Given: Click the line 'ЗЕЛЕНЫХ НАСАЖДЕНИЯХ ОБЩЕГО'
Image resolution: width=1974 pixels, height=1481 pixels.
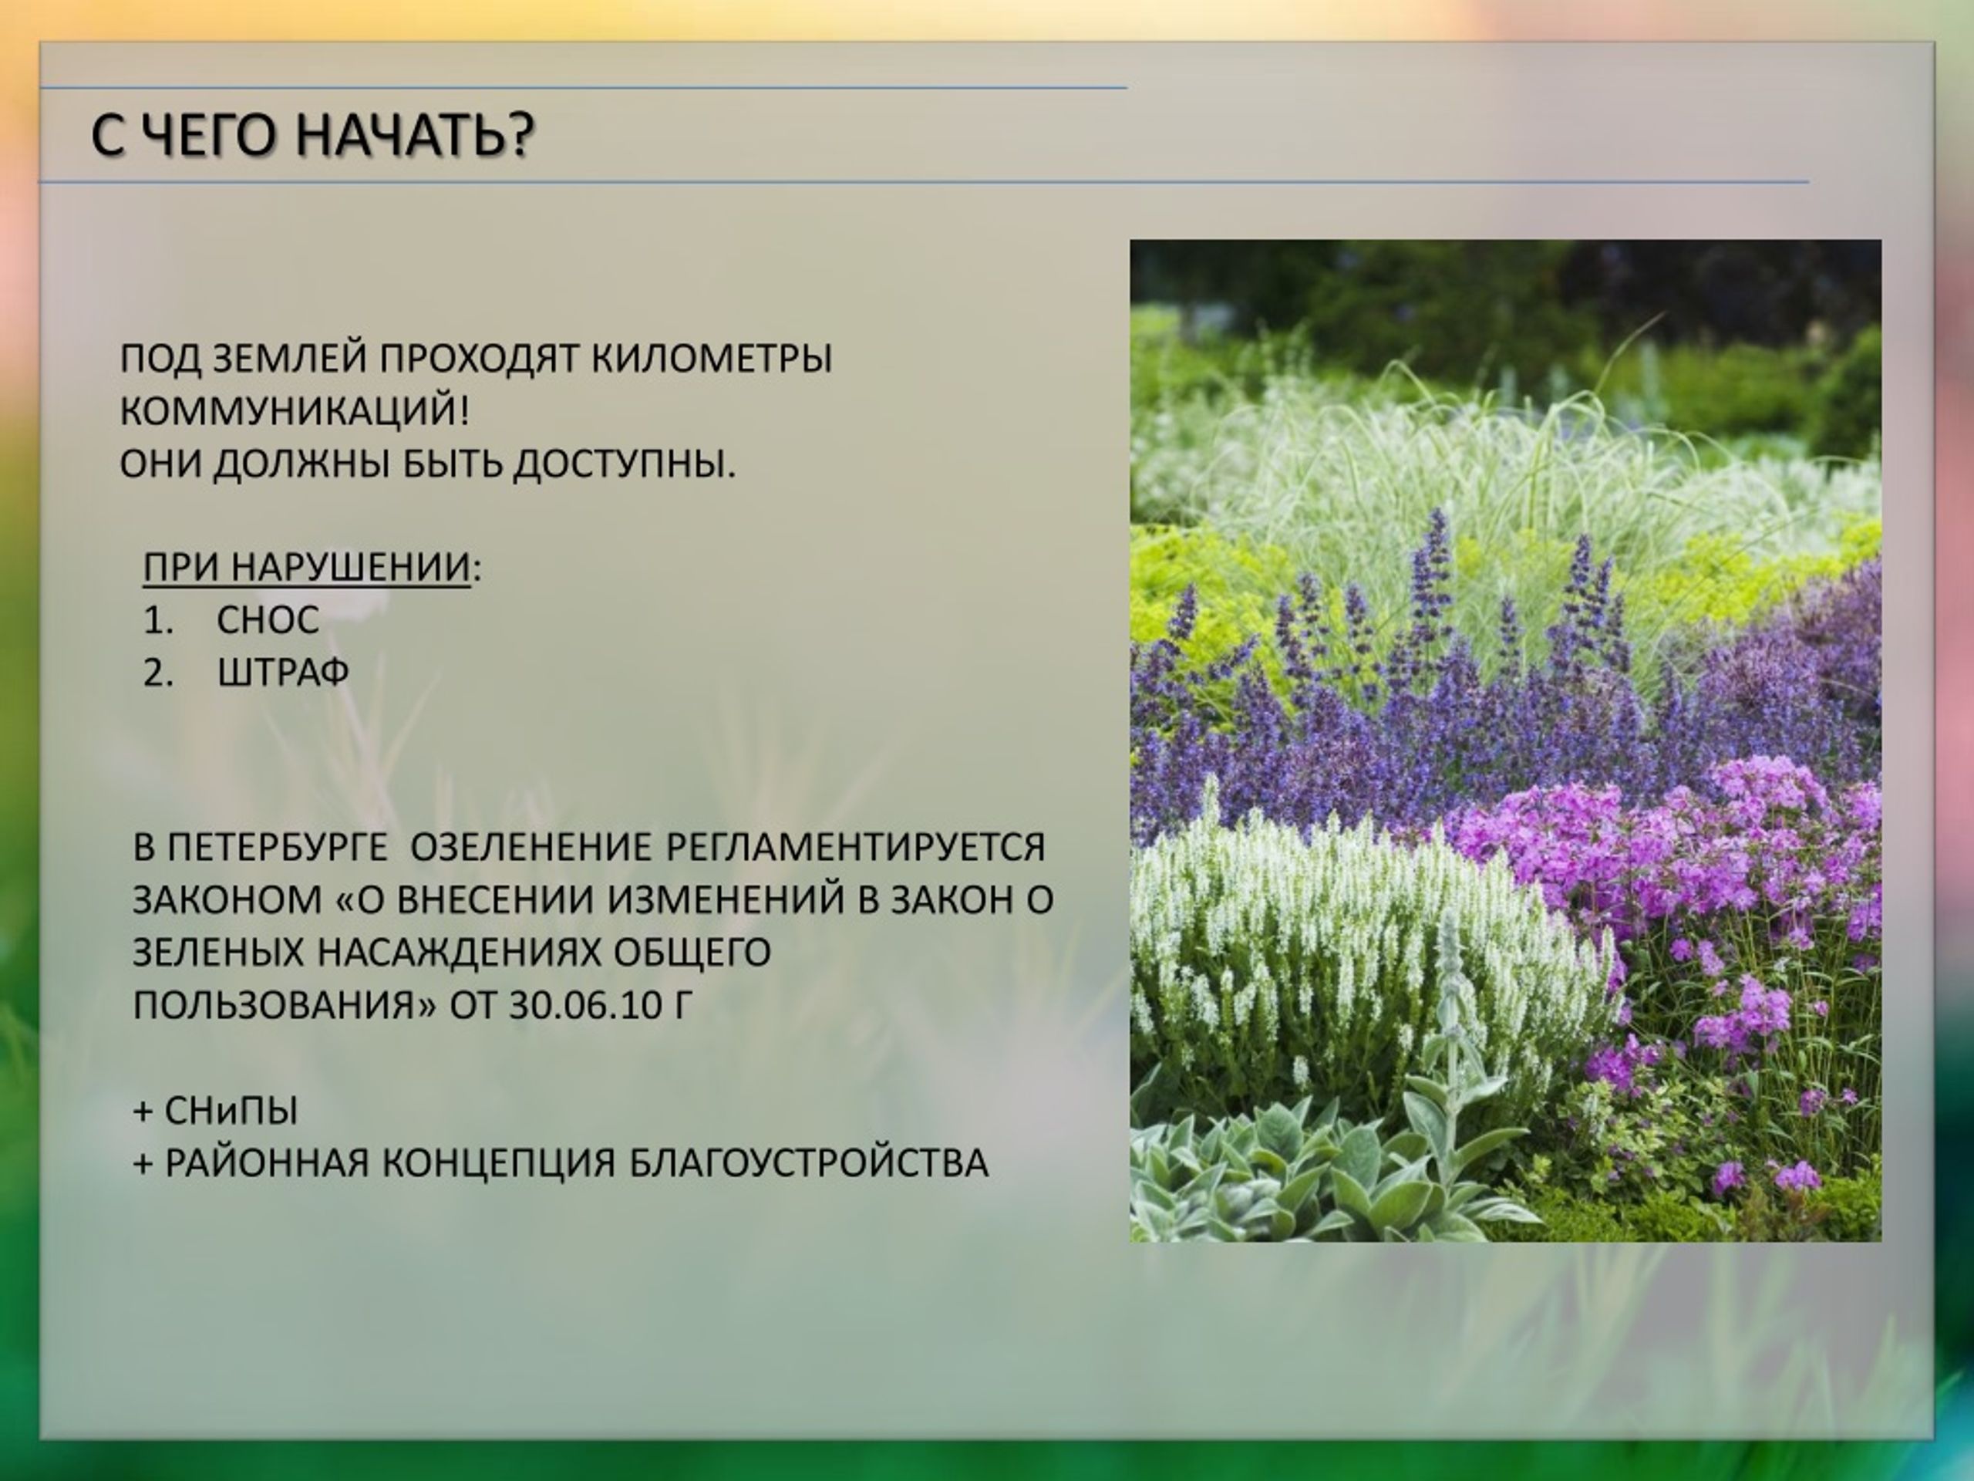Looking at the screenshot, I should click(452, 953).
